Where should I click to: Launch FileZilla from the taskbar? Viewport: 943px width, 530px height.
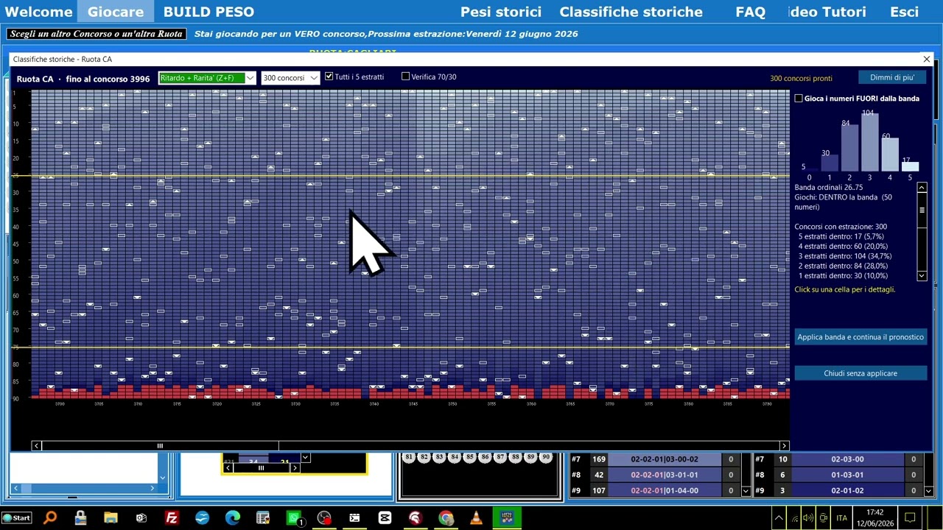pos(172,517)
